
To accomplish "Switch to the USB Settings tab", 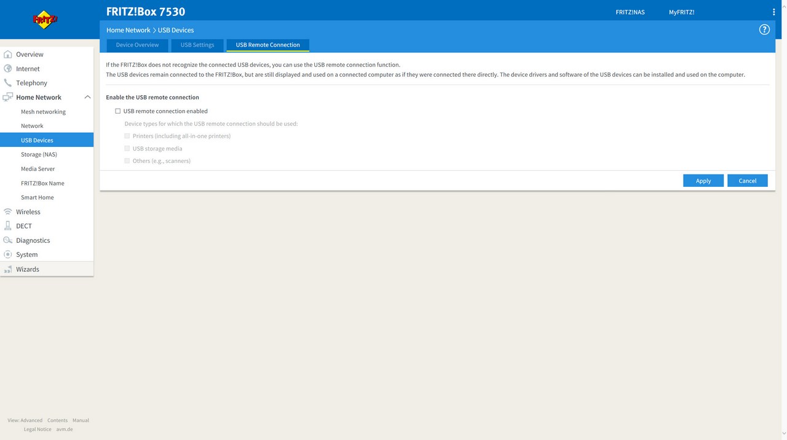I will pyautogui.click(x=197, y=45).
